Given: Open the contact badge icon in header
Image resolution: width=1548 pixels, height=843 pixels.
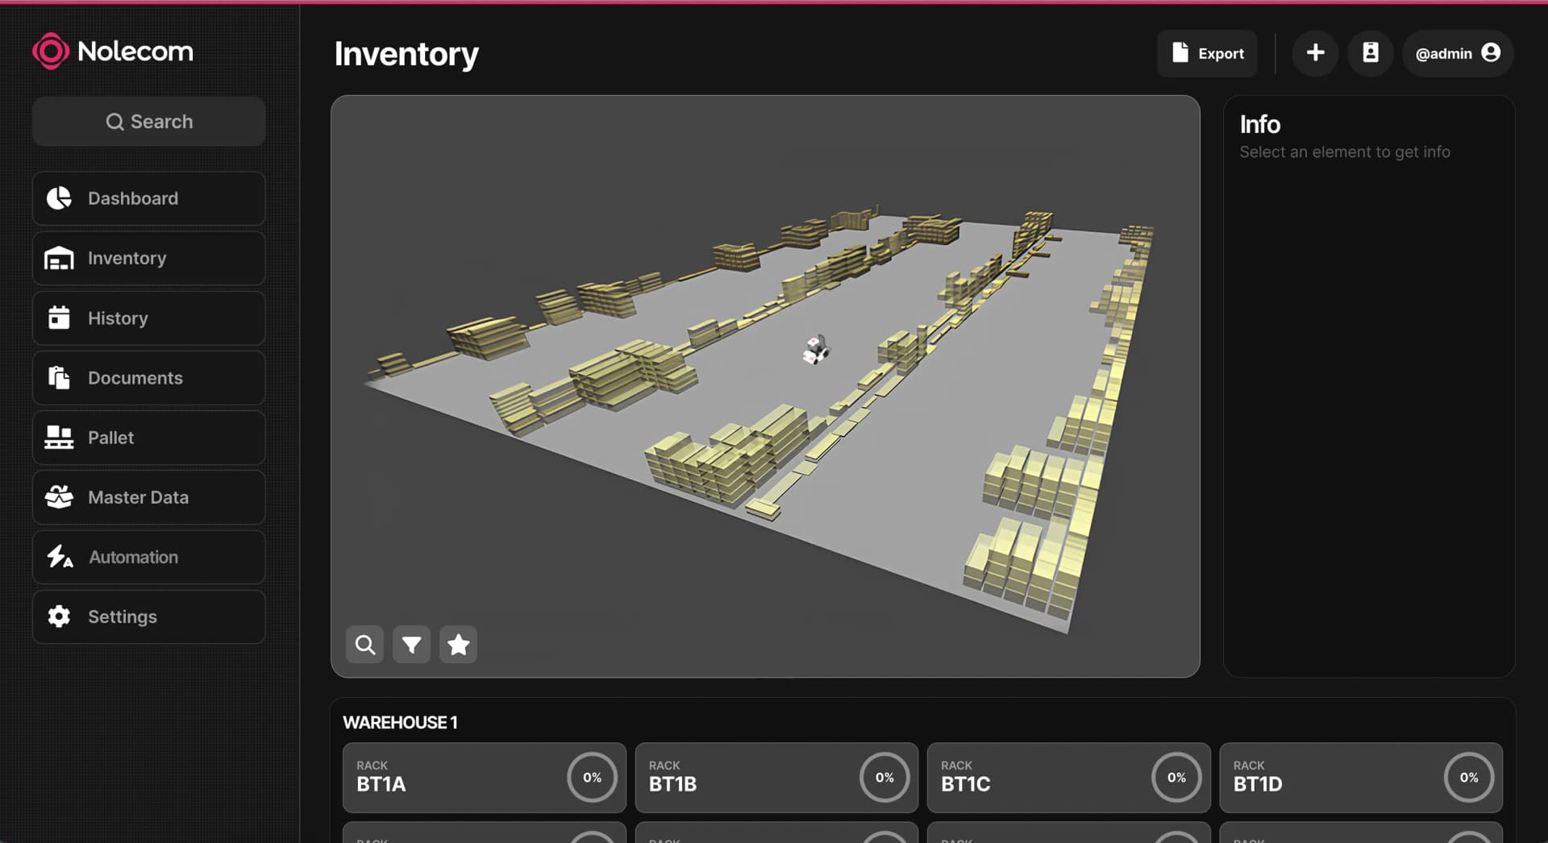Looking at the screenshot, I should tap(1370, 53).
